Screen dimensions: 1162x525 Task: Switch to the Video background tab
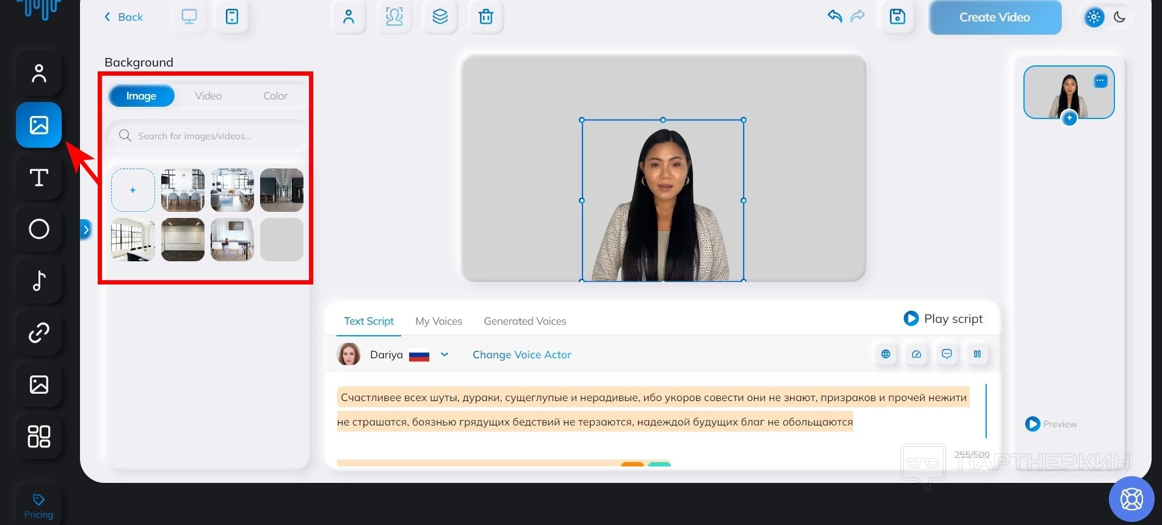pyautogui.click(x=208, y=96)
